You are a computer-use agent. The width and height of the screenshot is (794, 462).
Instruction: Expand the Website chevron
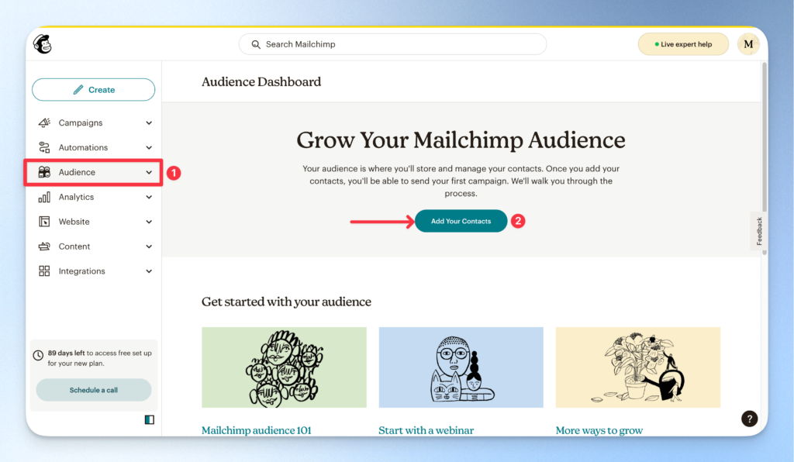(x=149, y=222)
